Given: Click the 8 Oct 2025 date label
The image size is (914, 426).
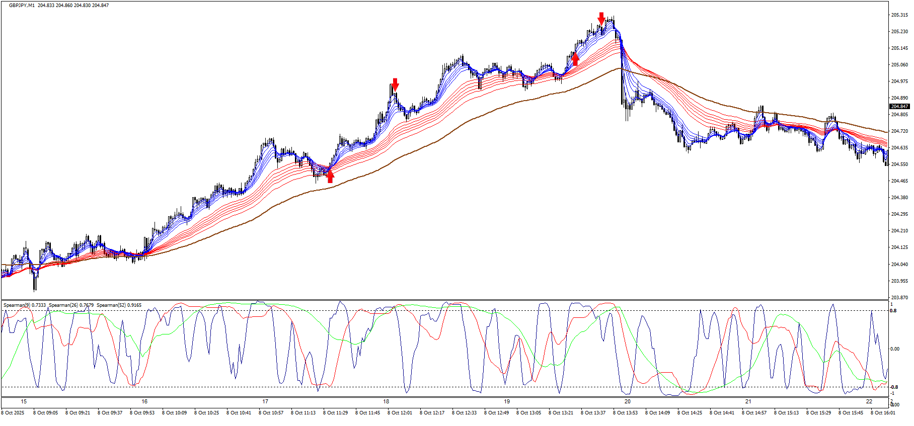Looking at the screenshot, I should point(13,413).
